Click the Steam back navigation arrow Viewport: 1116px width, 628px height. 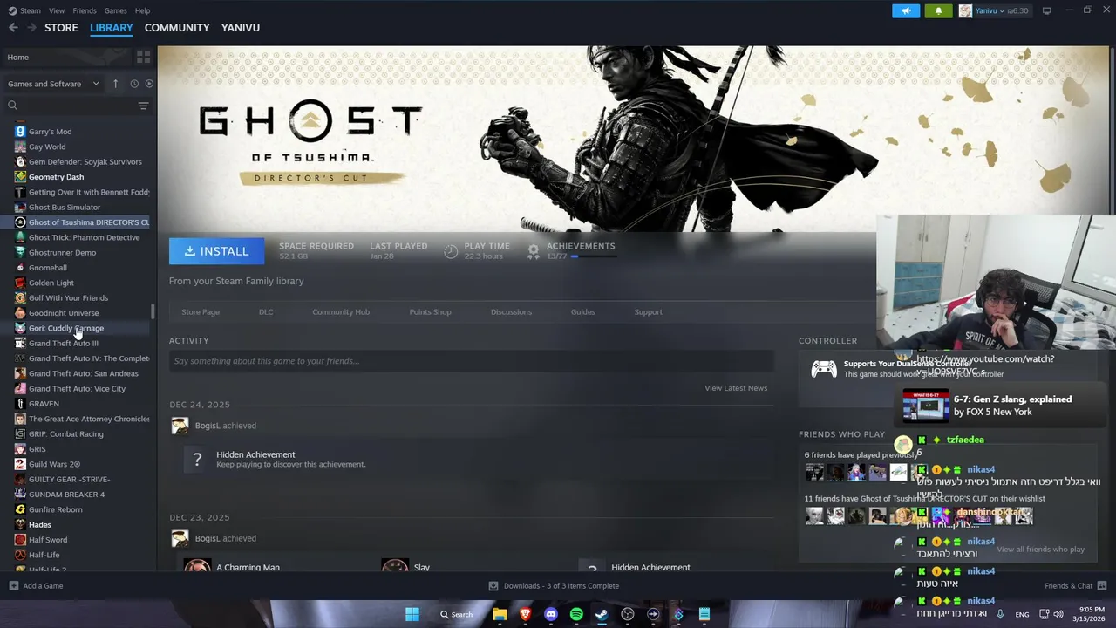(13, 28)
